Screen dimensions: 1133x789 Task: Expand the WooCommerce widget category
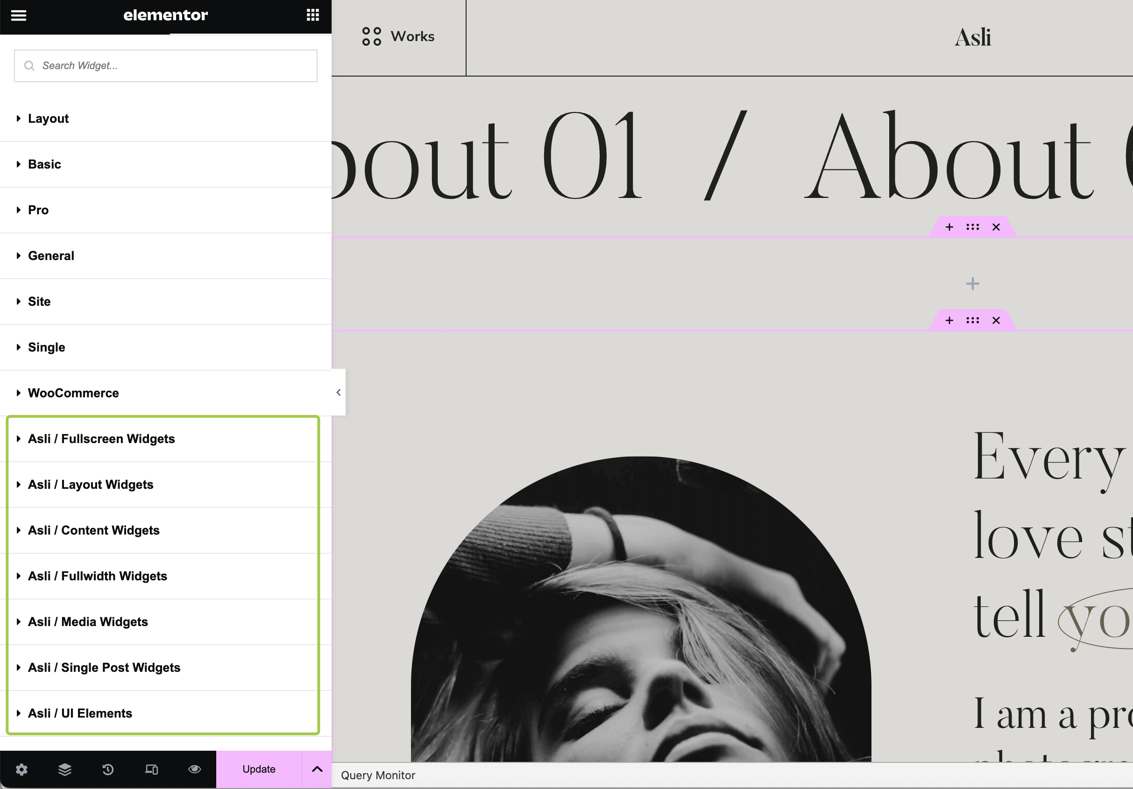click(x=73, y=393)
